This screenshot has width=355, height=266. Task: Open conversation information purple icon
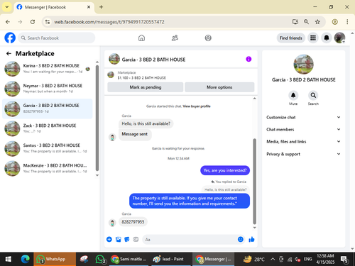248,59
